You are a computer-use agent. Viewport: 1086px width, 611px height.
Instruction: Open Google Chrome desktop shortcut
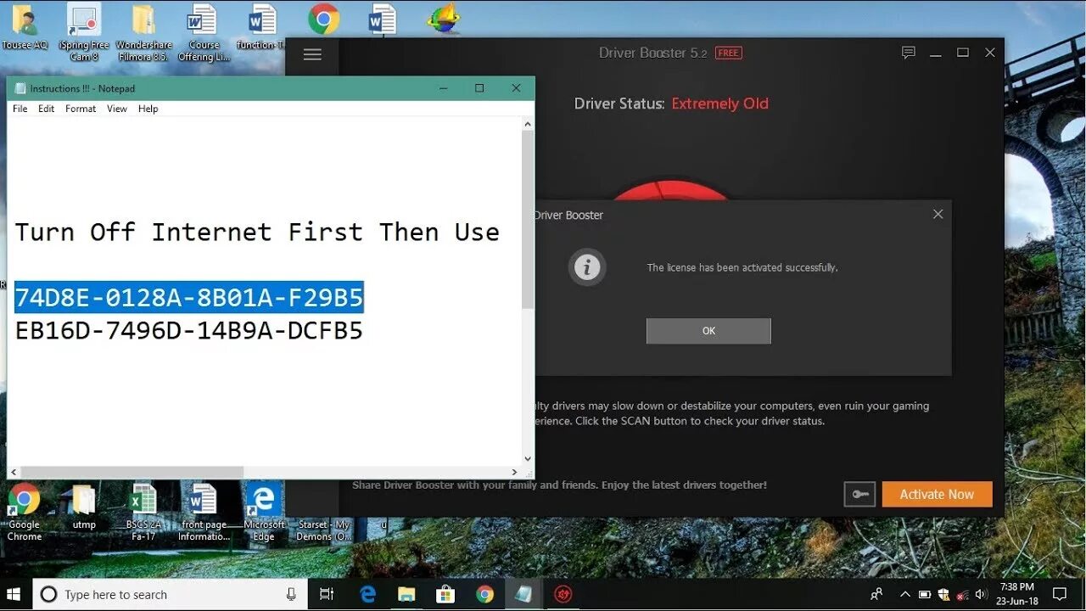[x=24, y=512]
